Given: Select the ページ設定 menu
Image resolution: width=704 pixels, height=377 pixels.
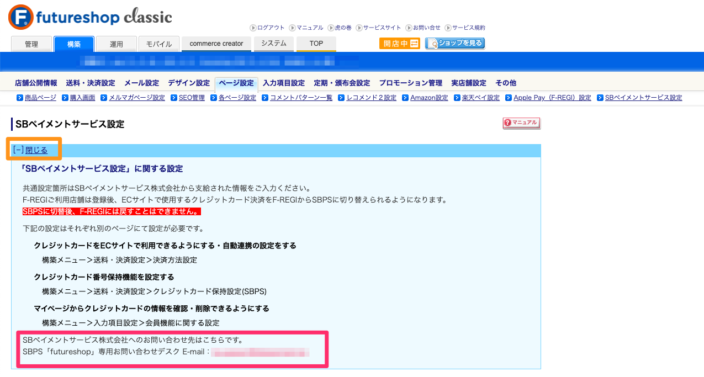Looking at the screenshot, I should point(236,83).
